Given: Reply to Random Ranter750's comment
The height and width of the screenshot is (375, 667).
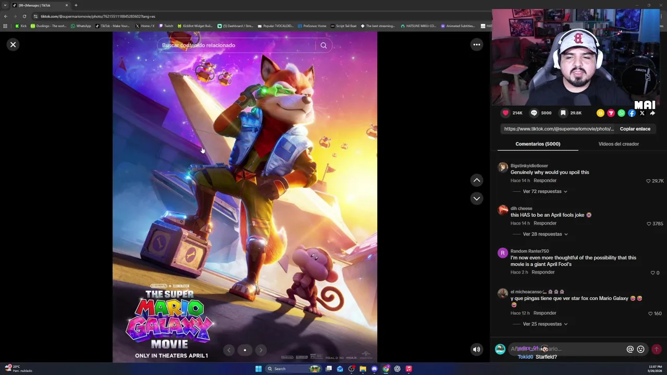Looking at the screenshot, I should (542, 272).
